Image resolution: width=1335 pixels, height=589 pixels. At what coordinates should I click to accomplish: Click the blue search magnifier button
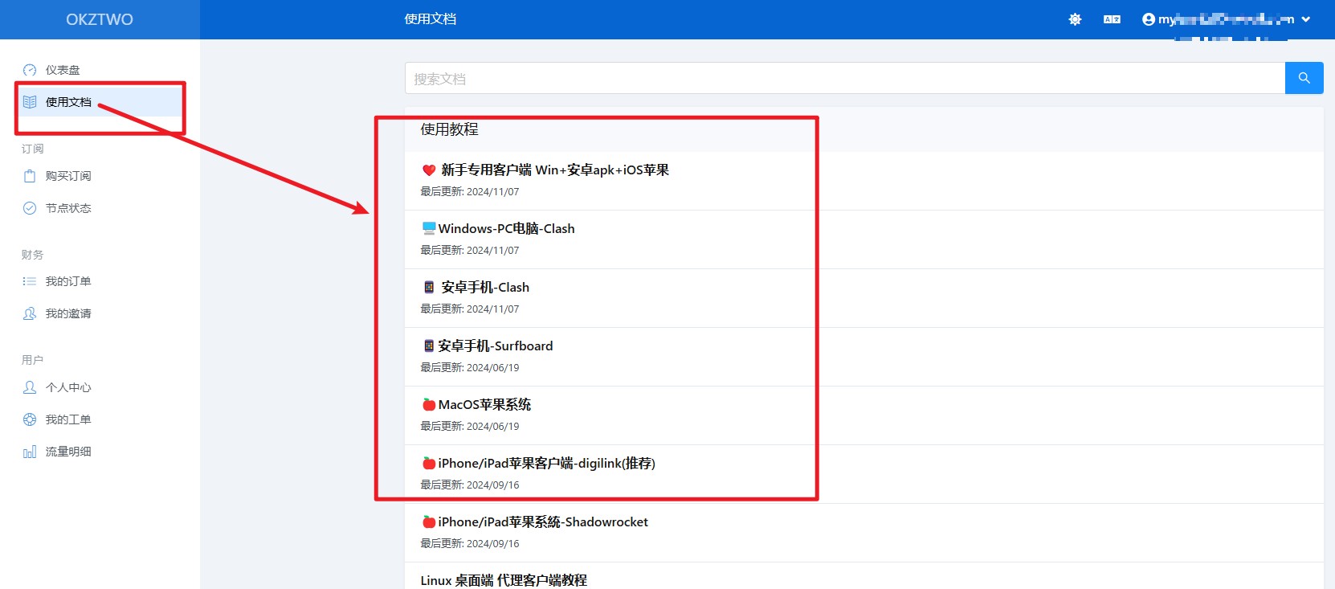[1304, 78]
